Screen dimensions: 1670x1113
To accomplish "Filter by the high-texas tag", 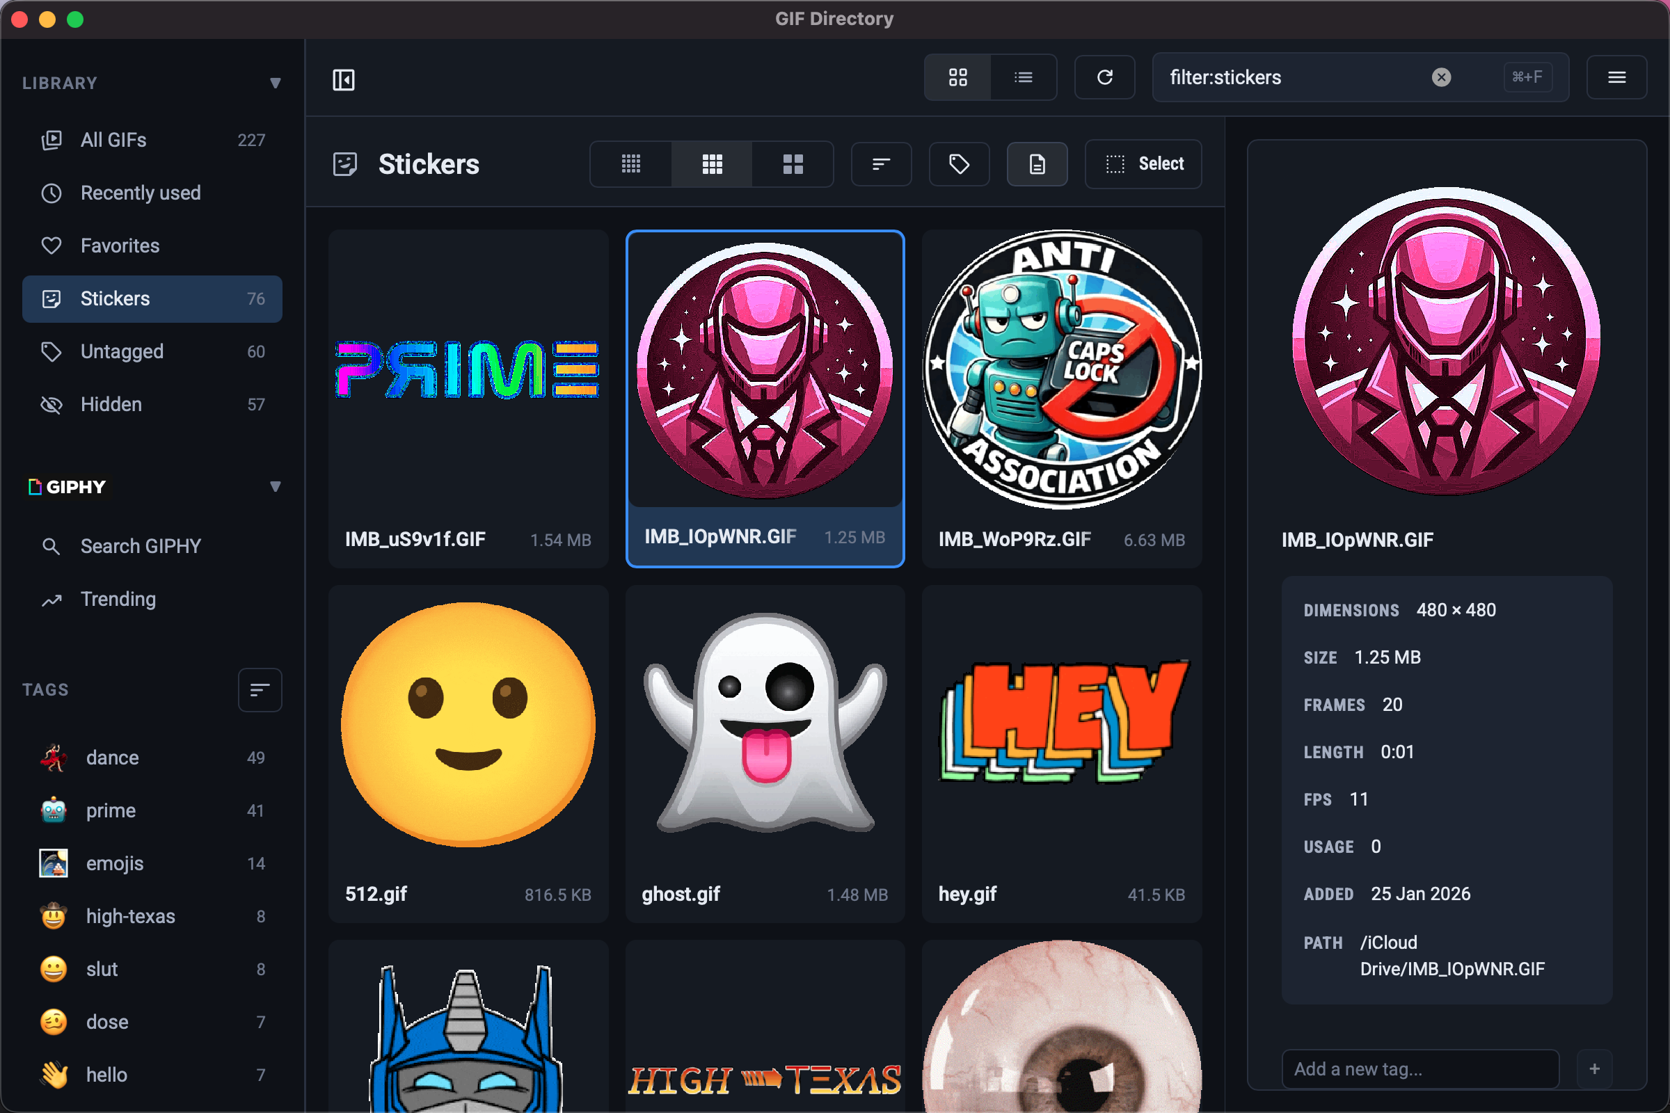I will tap(152, 915).
